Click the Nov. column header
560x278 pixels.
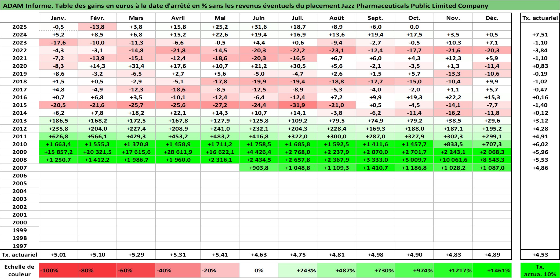(453, 18)
